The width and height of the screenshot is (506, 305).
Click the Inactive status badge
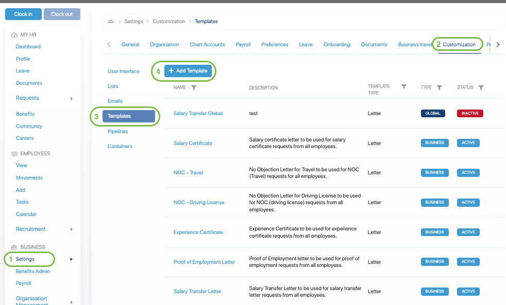[x=469, y=113]
